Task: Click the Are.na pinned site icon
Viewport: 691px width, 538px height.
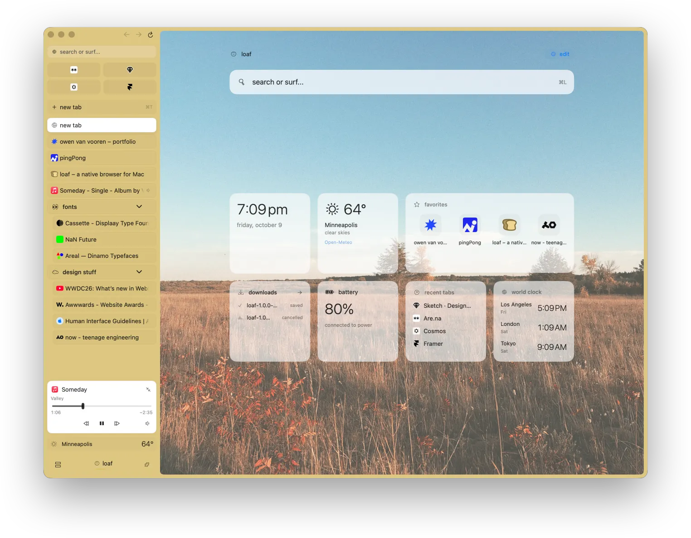Action: (x=74, y=70)
